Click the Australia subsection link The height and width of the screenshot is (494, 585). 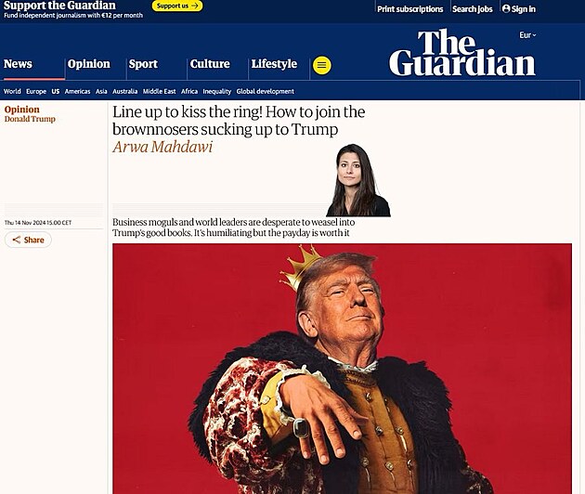pyautogui.click(x=125, y=91)
